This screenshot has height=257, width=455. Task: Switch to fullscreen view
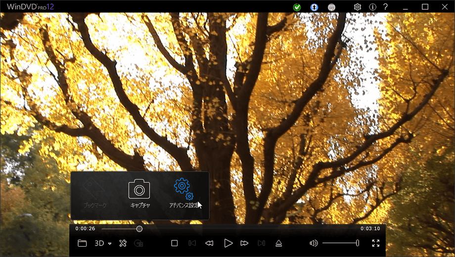pos(376,243)
